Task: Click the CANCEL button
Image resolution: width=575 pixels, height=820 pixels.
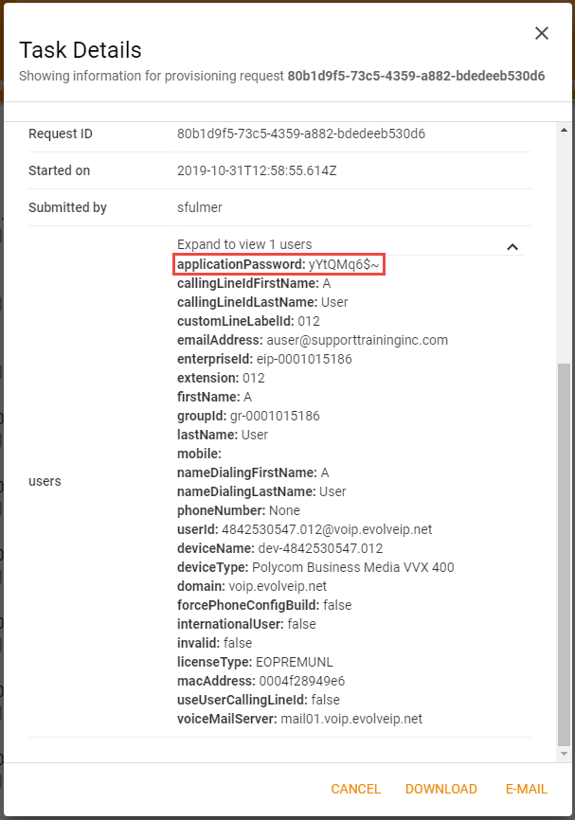Action: coord(355,789)
